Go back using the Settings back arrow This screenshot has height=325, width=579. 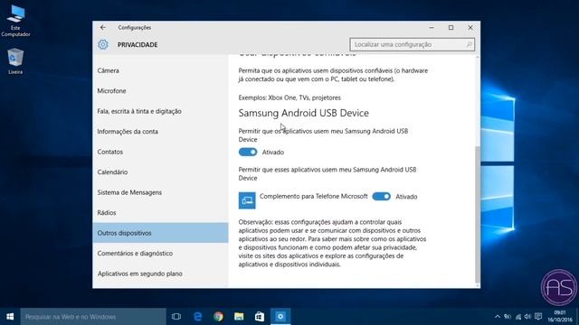click(102, 27)
